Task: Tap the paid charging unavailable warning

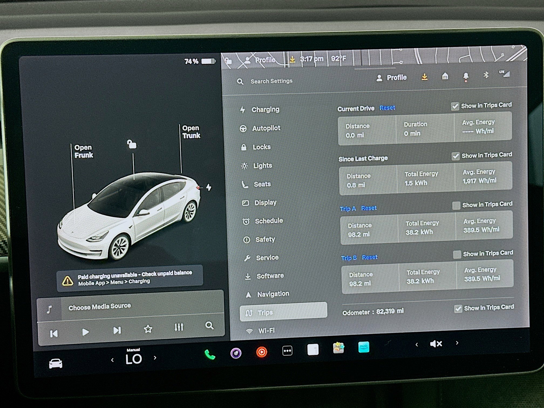Action: 130,278
